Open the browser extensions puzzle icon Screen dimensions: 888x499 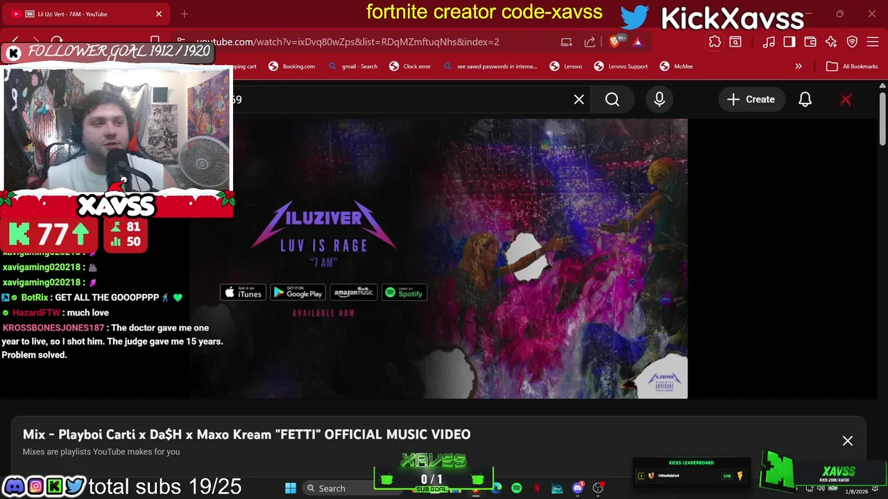(715, 42)
